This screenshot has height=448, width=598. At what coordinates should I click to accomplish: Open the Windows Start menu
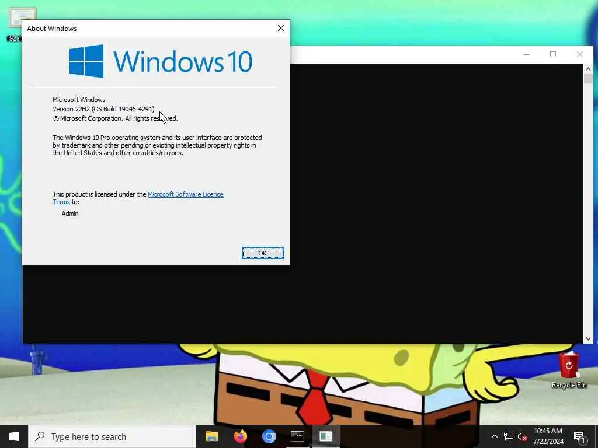(14, 436)
